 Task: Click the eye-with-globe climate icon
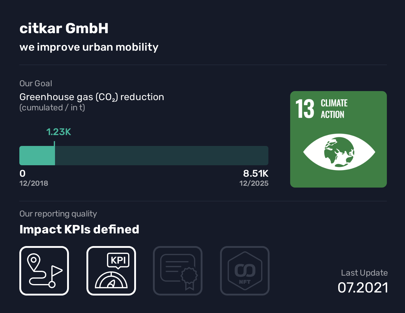click(339, 152)
